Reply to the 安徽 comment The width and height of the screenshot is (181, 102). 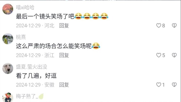[64, 85]
